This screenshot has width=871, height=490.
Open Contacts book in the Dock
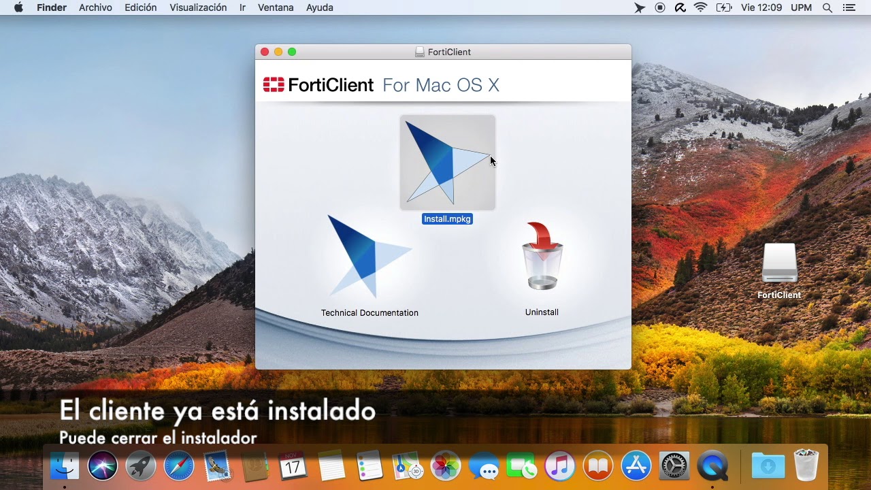(x=255, y=466)
